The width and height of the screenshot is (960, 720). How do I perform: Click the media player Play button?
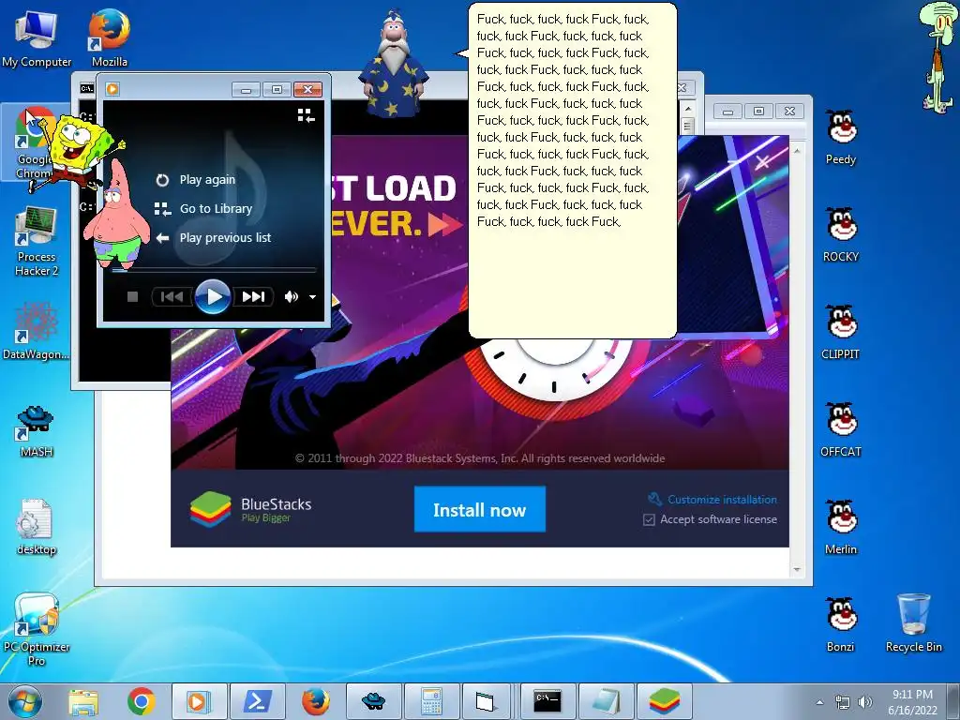click(x=213, y=297)
